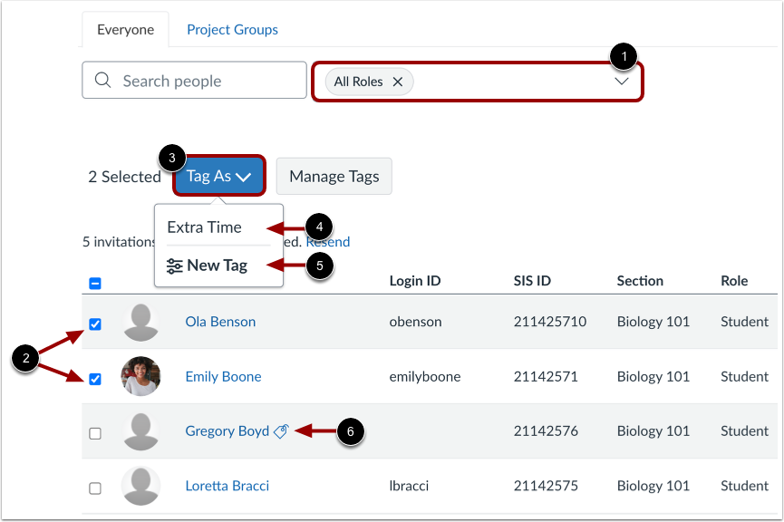Click the tag icon beside Gregory Boyd
The height and width of the screenshot is (522, 784).
tap(279, 431)
